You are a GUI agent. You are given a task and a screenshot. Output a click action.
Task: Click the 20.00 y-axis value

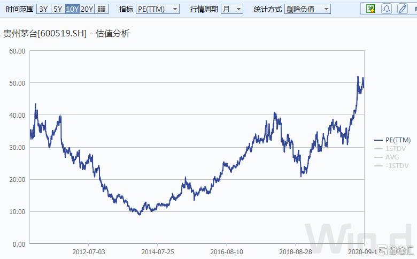17,180
